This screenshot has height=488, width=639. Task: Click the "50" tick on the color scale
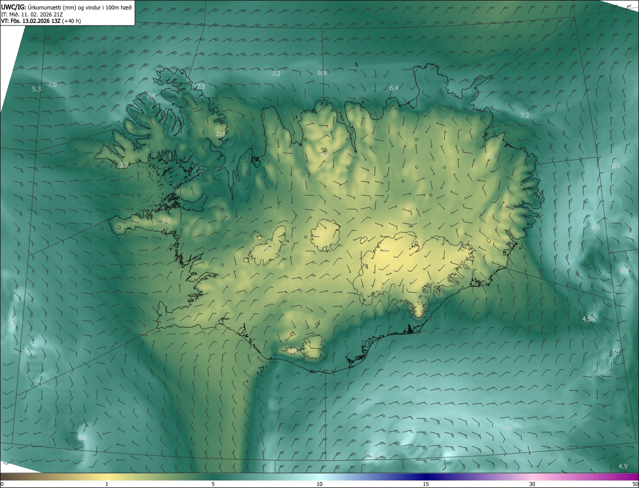(x=635, y=484)
